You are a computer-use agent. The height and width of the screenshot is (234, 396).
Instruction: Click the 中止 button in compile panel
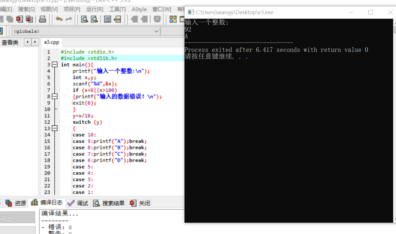click(18, 218)
